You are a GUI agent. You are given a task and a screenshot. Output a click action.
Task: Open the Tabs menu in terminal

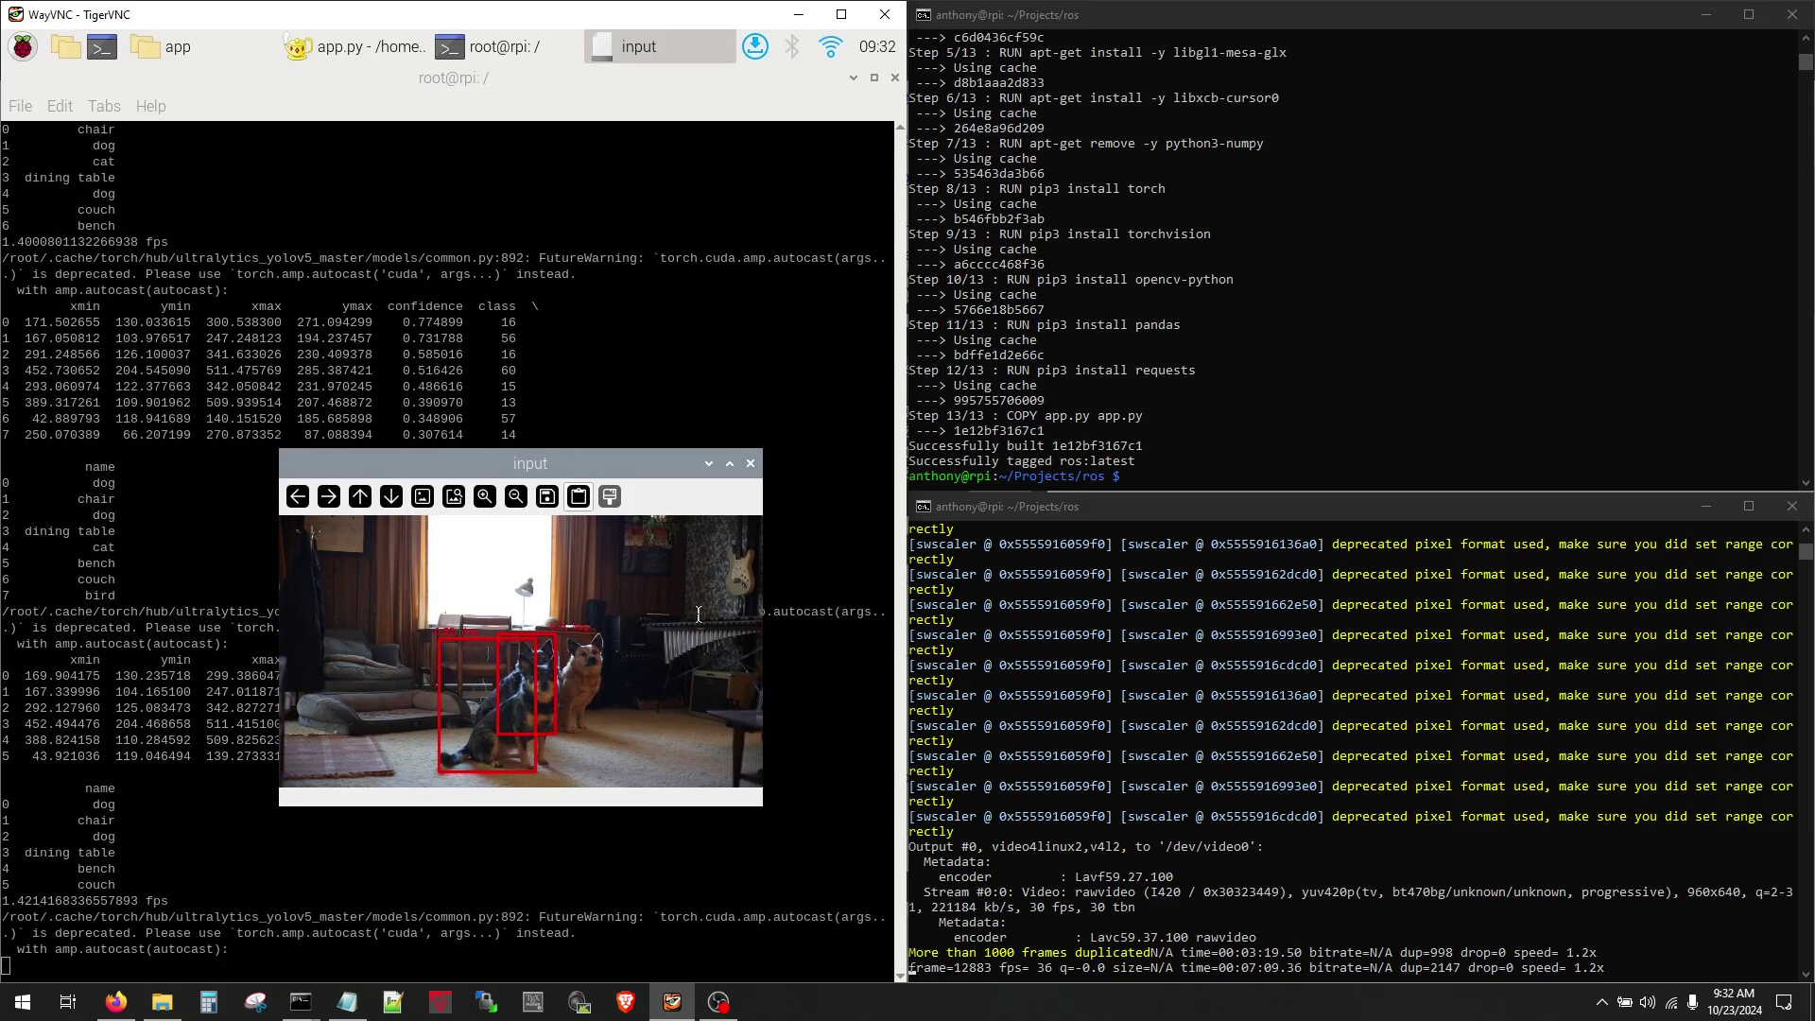click(103, 105)
